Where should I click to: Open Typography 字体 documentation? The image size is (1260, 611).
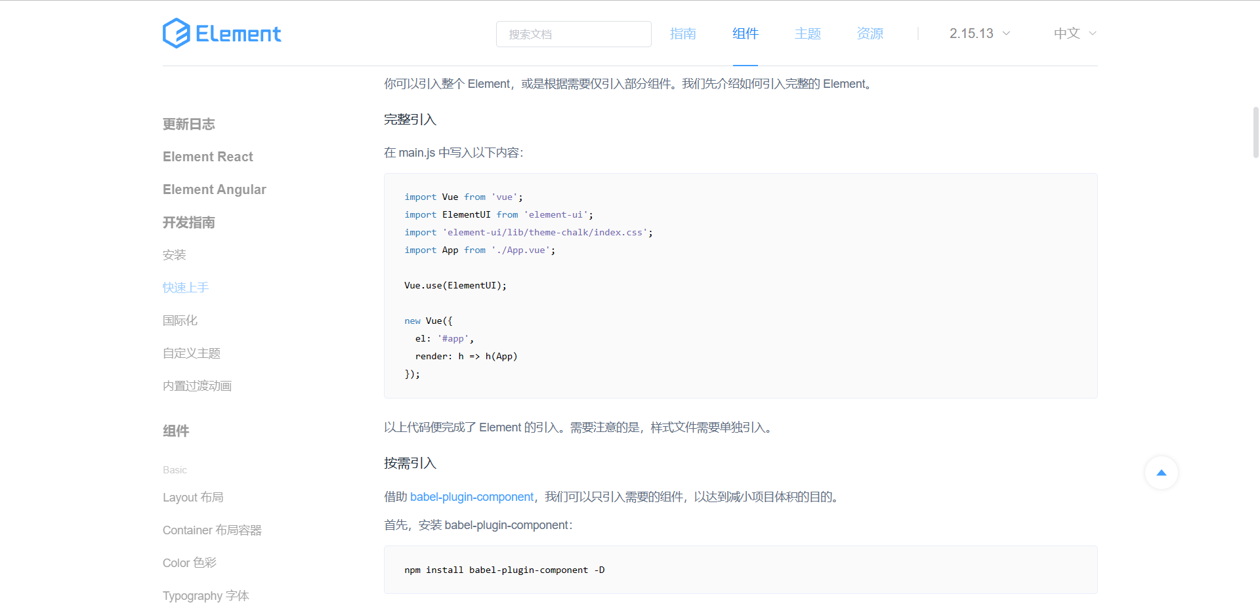[x=205, y=595]
